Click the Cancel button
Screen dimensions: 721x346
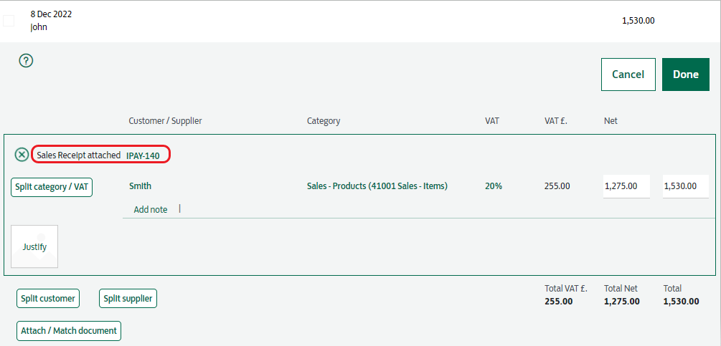click(628, 75)
